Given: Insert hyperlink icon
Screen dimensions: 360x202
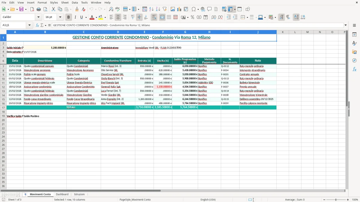Looking at the screenshot, I should click(x=203, y=9).
